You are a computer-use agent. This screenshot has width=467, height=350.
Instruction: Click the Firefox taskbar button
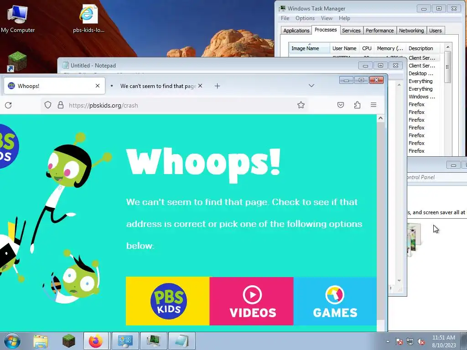[x=97, y=341]
